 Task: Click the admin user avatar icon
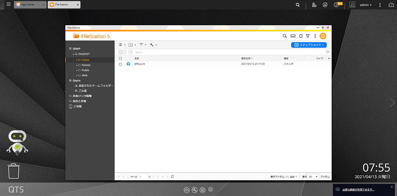352,5
